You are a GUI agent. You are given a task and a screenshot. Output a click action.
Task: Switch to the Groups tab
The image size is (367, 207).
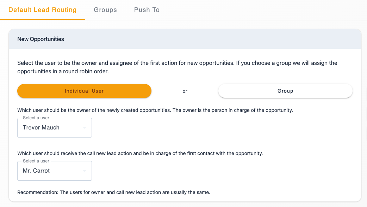[x=105, y=10]
